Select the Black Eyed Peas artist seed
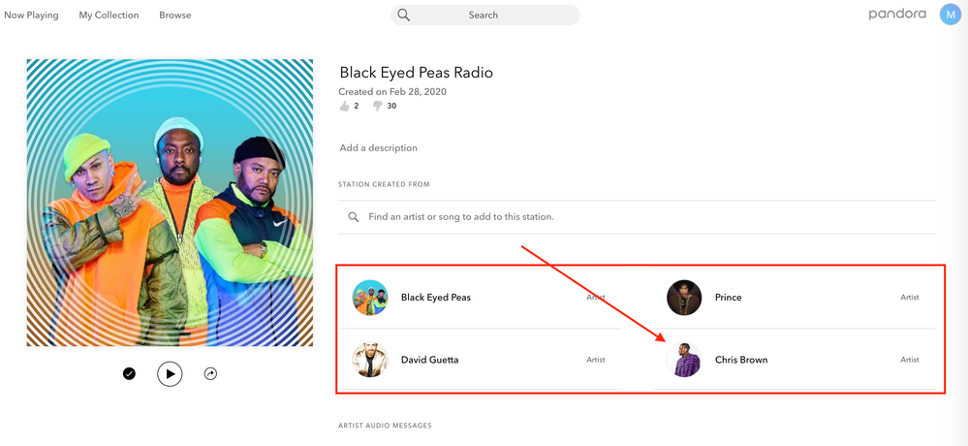Viewport: 968px width, 446px height. (x=435, y=298)
